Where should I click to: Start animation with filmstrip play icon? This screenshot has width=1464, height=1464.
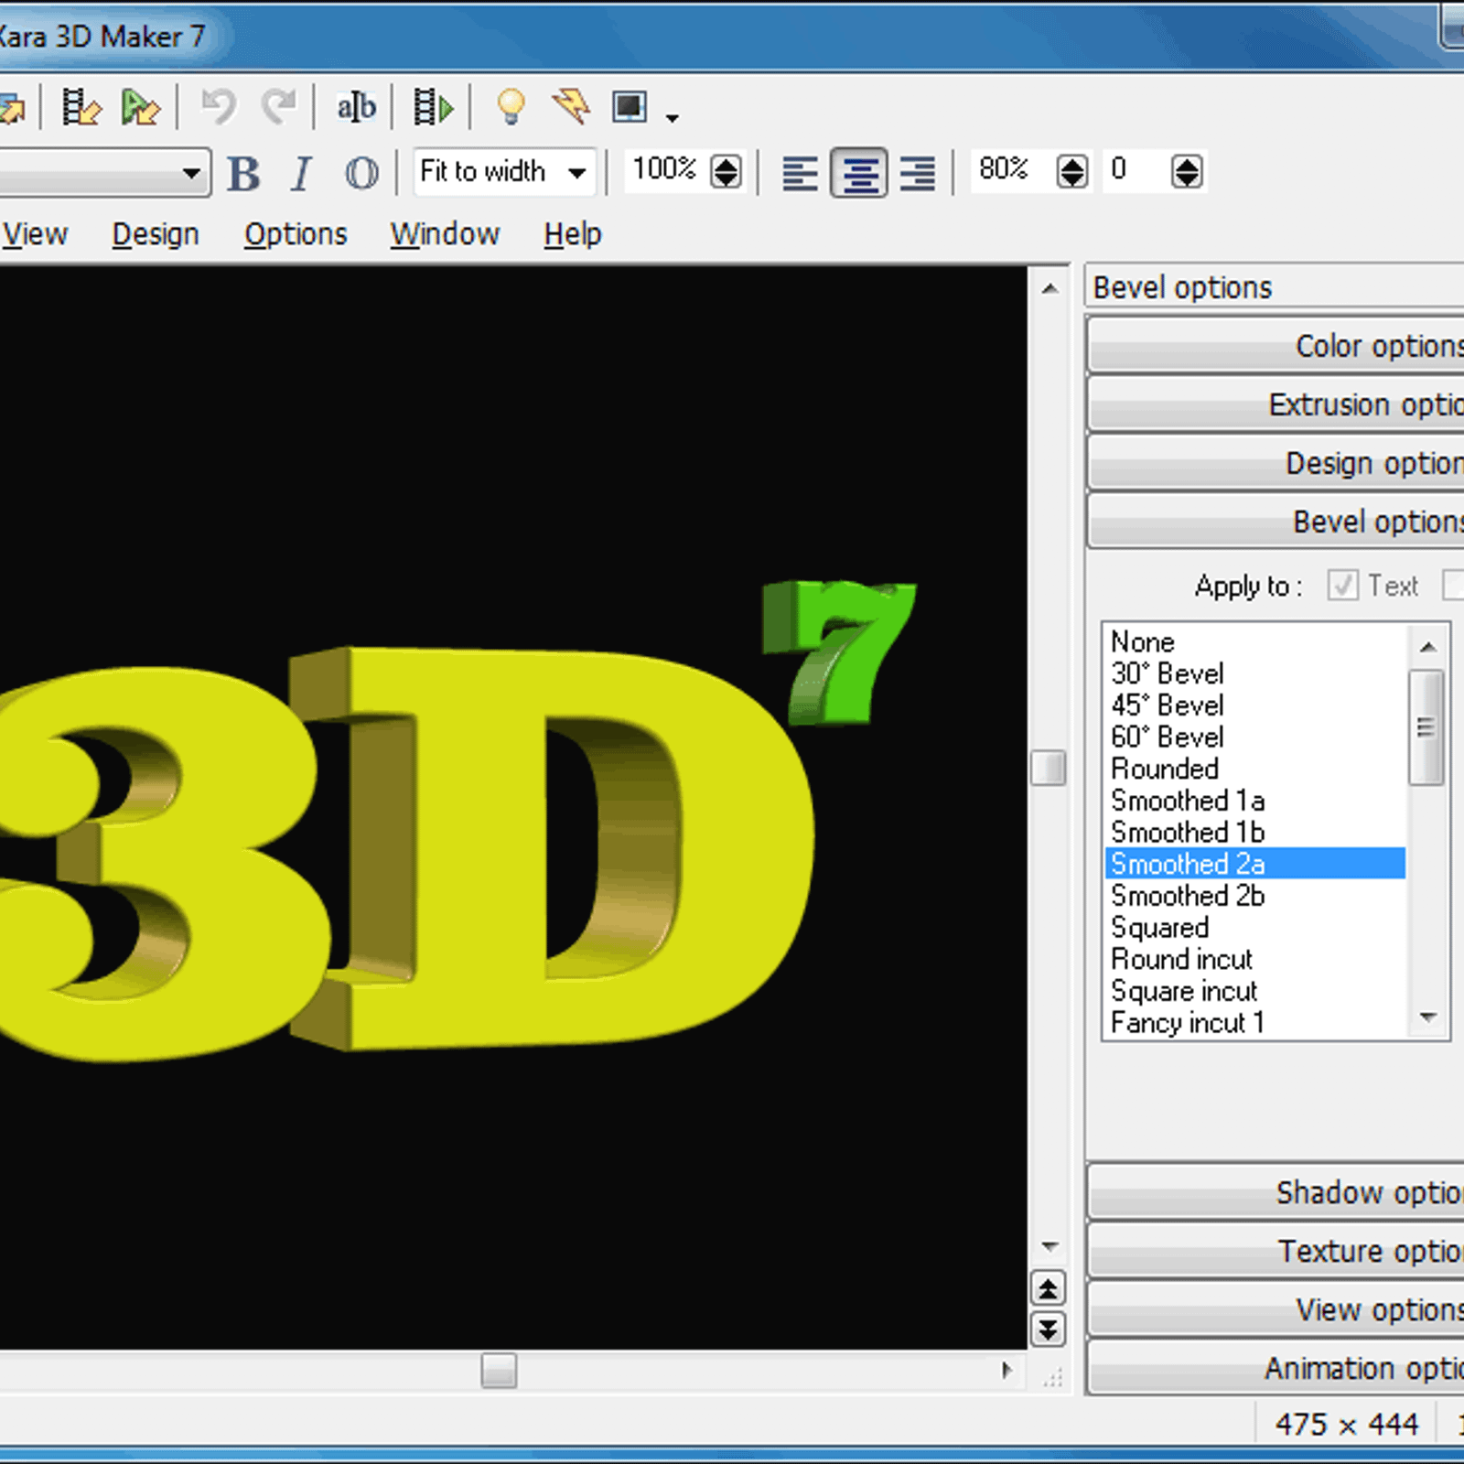tap(433, 107)
